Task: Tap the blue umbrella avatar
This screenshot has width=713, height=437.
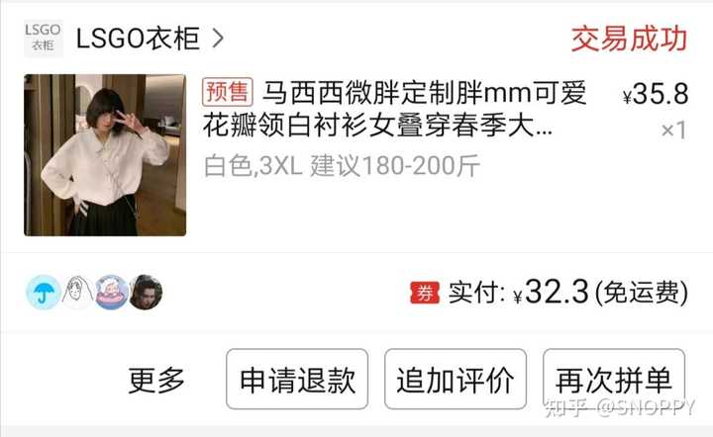Action: (44, 293)
